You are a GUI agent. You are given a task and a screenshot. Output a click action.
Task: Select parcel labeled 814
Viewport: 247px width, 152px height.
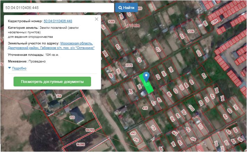[204, 76]
